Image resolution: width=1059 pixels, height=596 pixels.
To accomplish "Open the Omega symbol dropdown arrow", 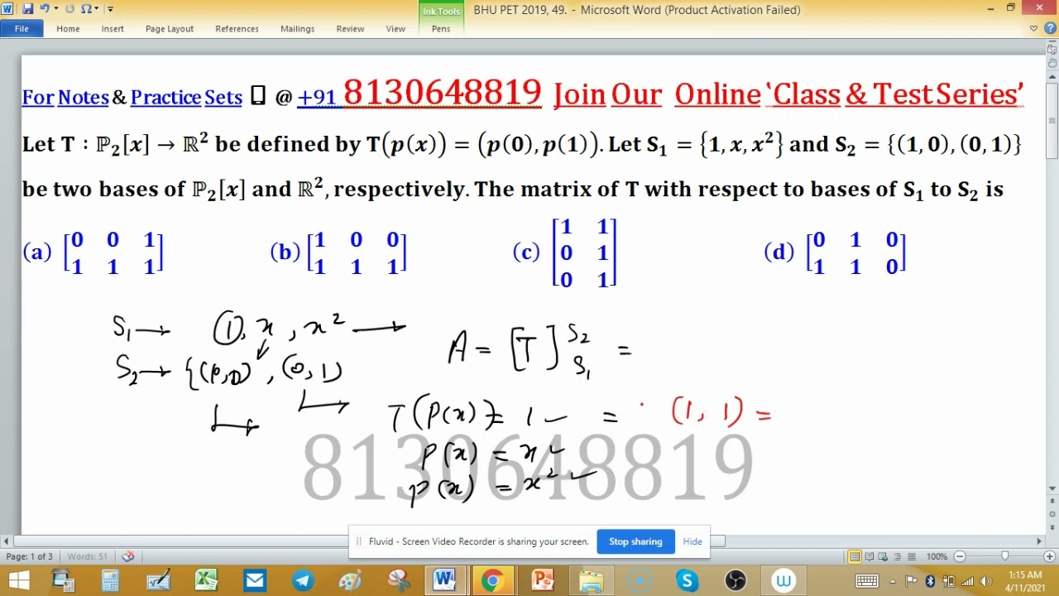I will tap(96, 9).
